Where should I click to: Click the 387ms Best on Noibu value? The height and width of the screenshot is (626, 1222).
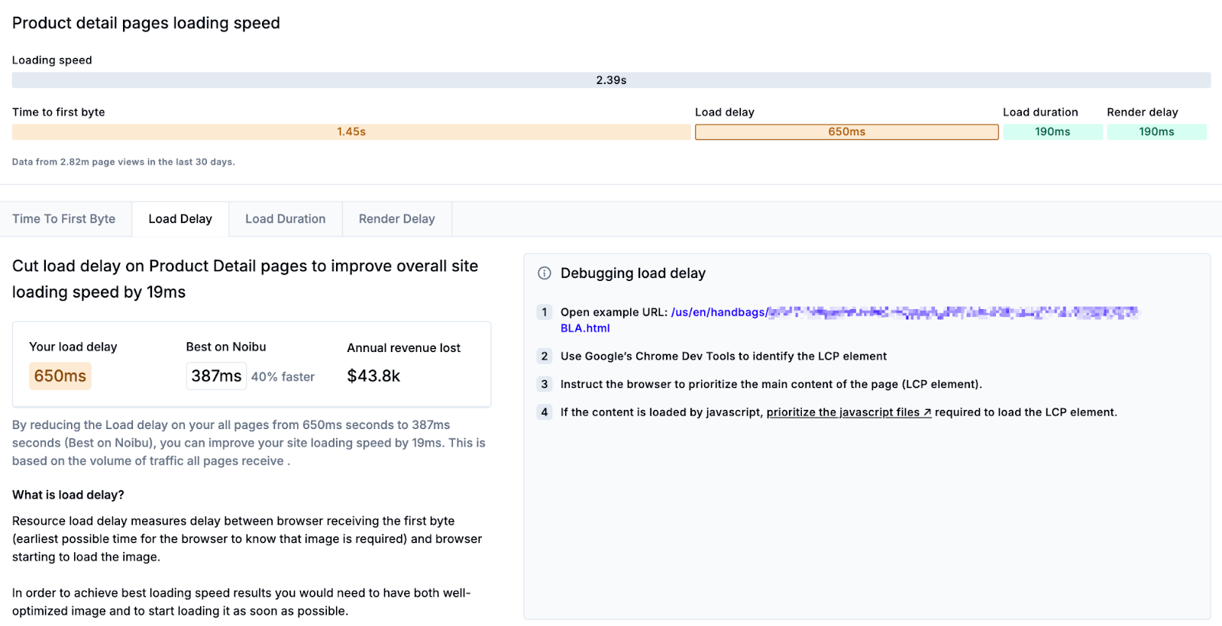[216, 376]
